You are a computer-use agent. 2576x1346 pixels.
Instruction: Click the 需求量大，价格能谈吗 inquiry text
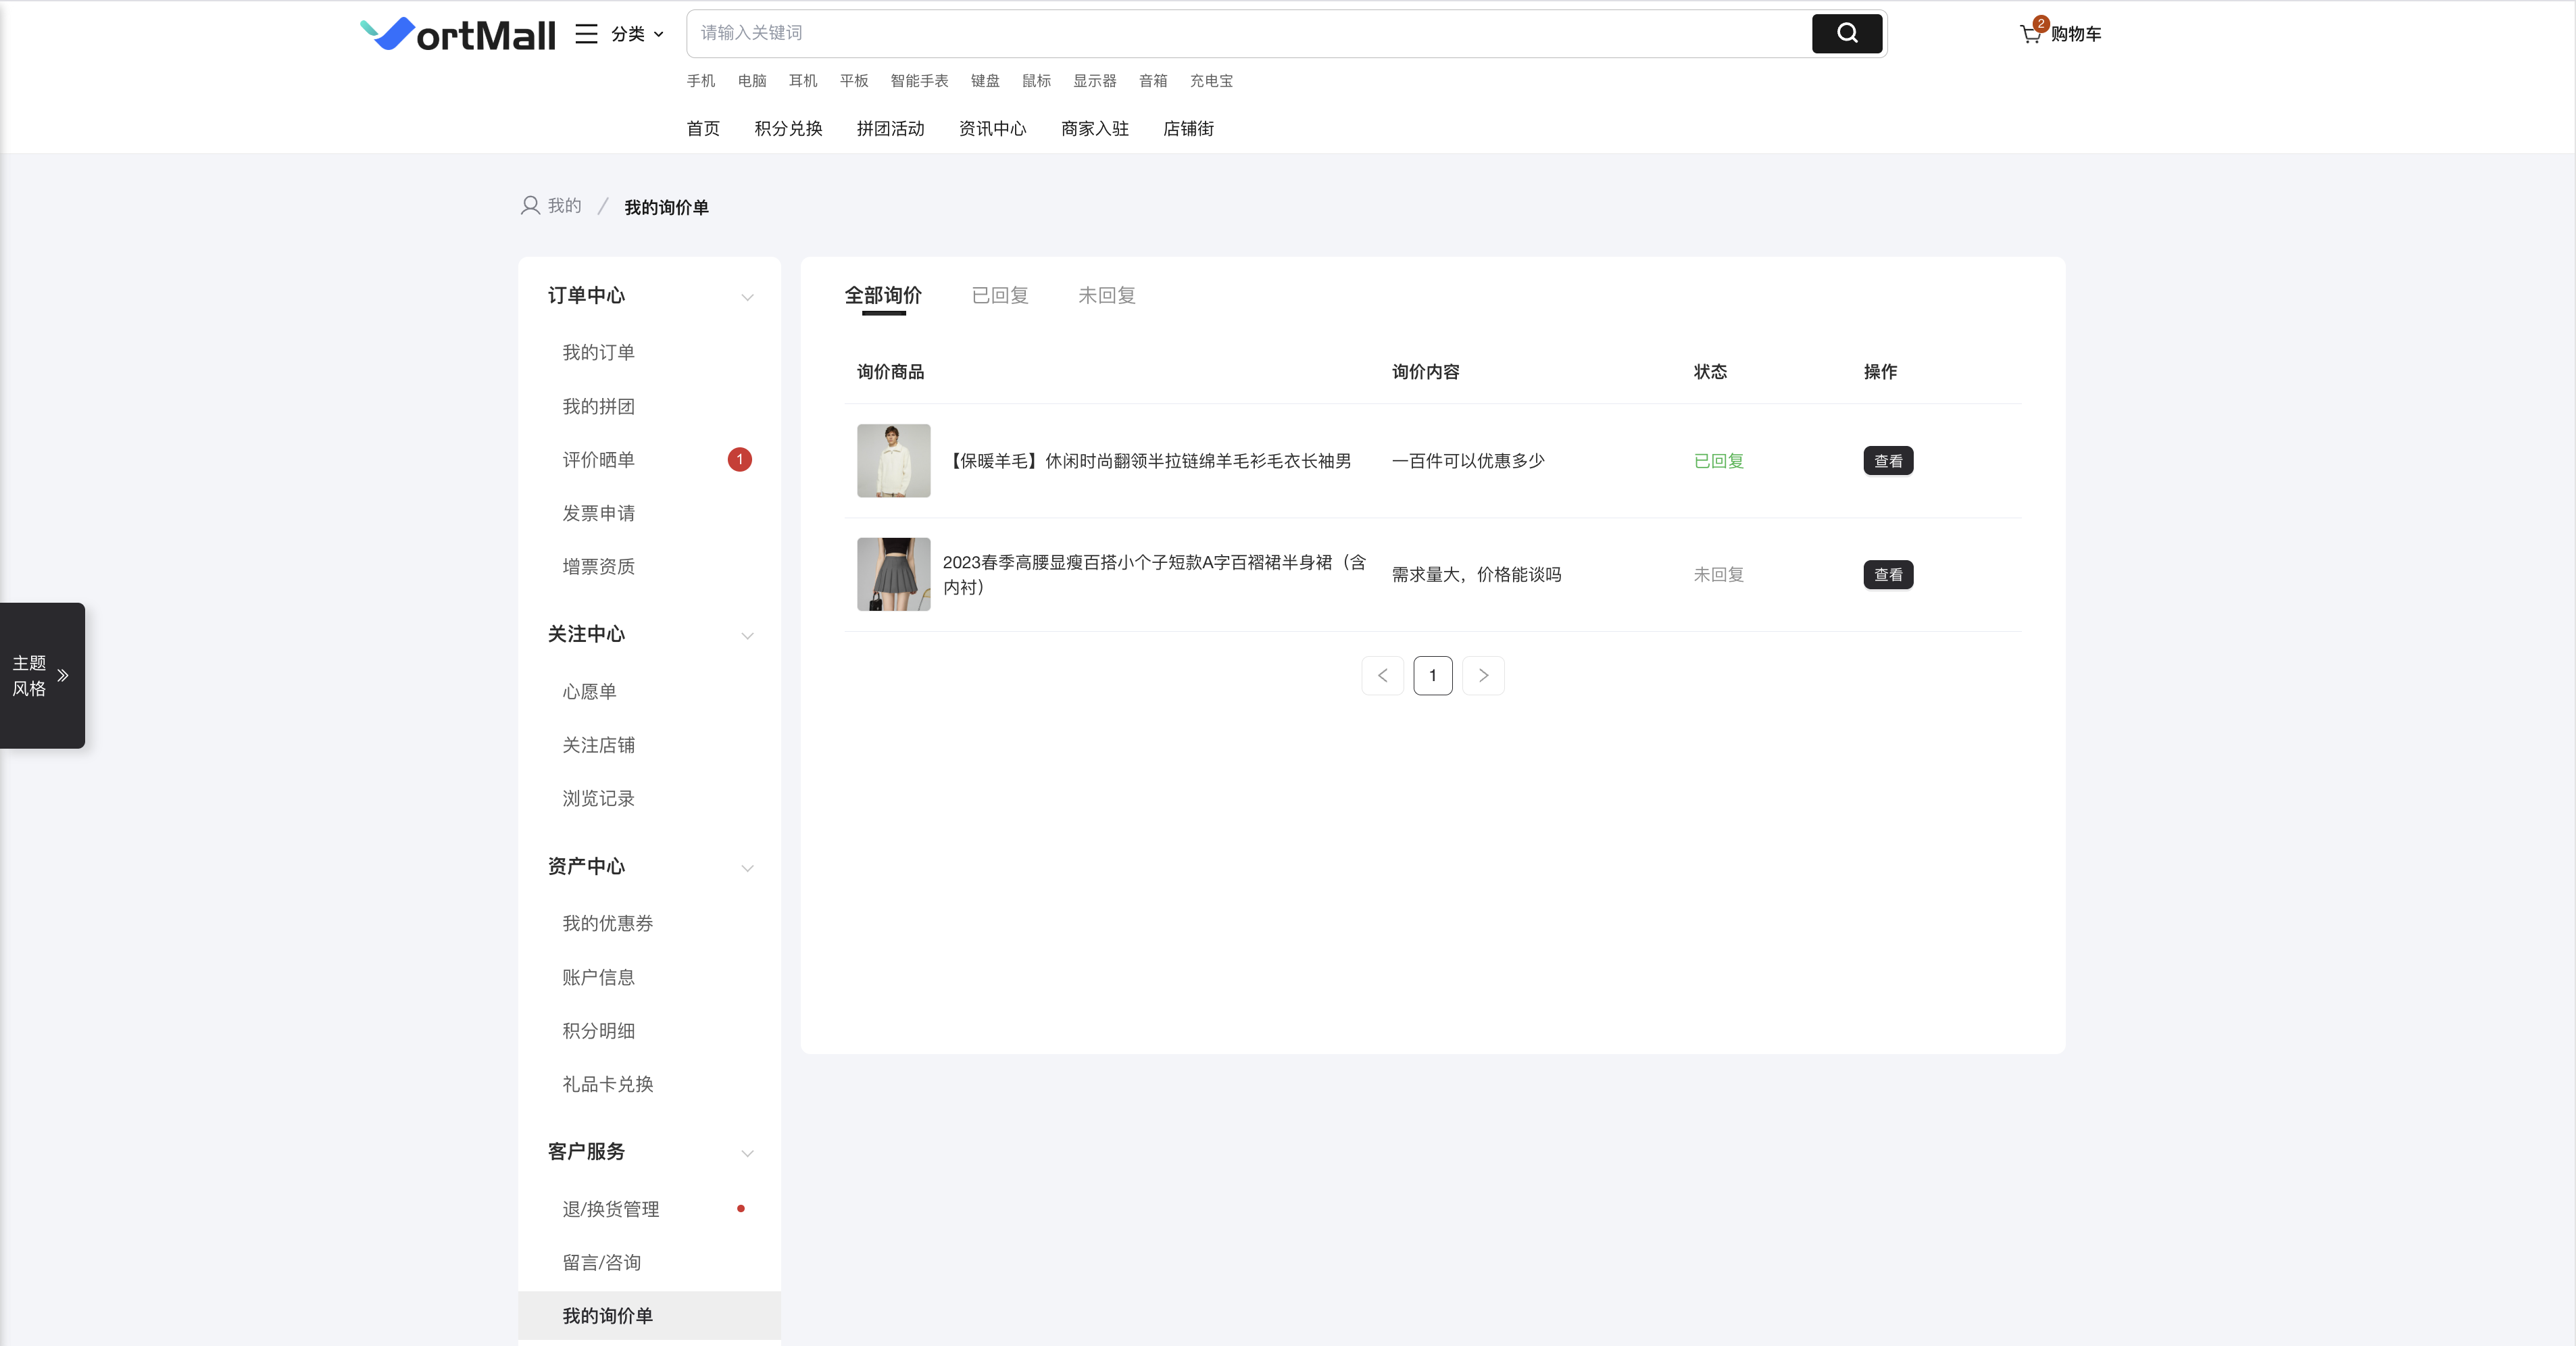tap(1476, 575)
